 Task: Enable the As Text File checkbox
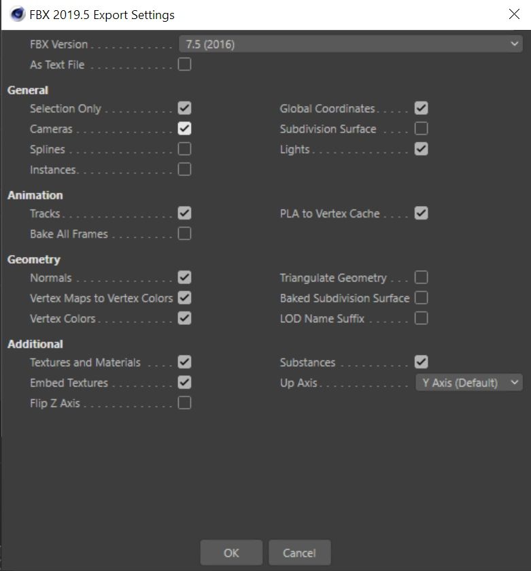(184, 65)
